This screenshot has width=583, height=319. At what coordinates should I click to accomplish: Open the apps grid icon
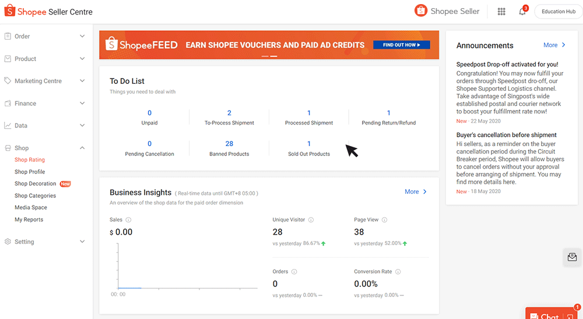[x=501, y=12]
